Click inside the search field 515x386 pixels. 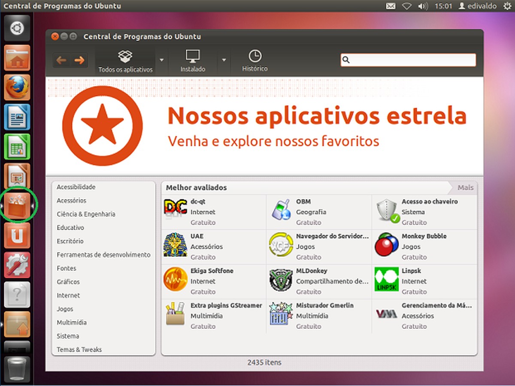(408, 60)
